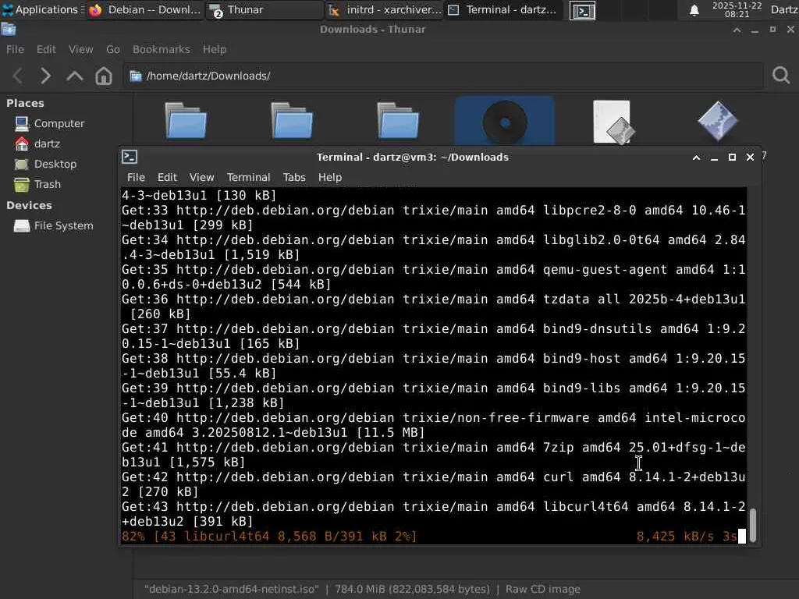Open Terminal window Edit menu
Screen dimensions: 799x599
167,177
